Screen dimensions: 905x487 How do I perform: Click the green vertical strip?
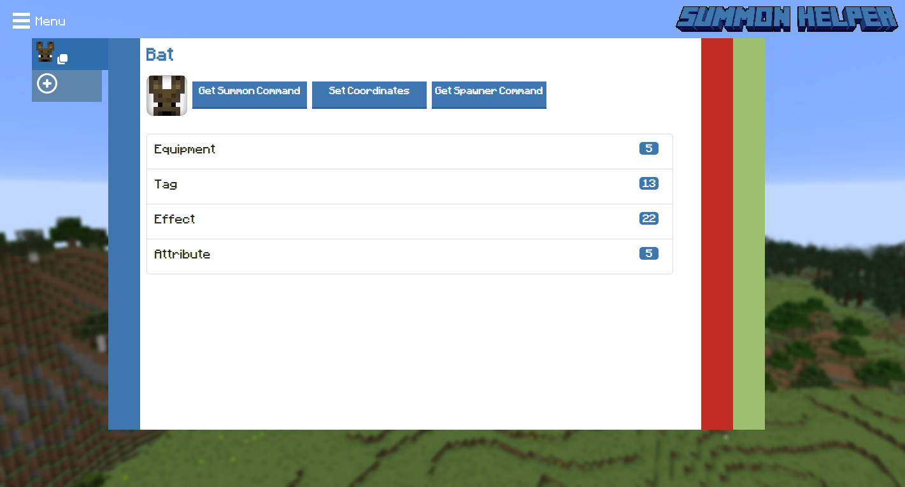pos(749,234)
